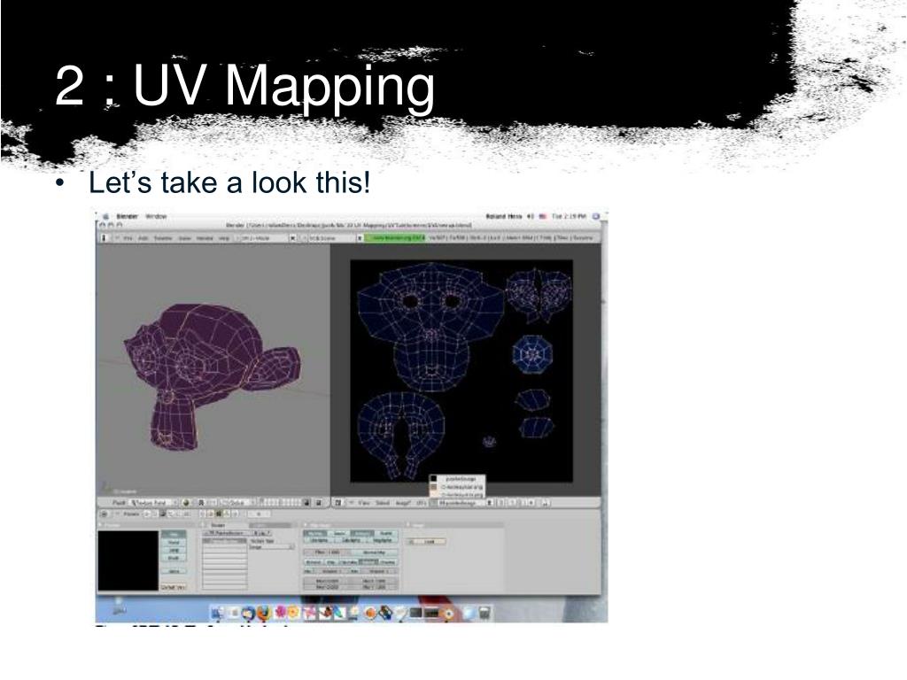Click the buttons window type icon
This screenshot has height=680, width=907.
[x=105, y=514]
